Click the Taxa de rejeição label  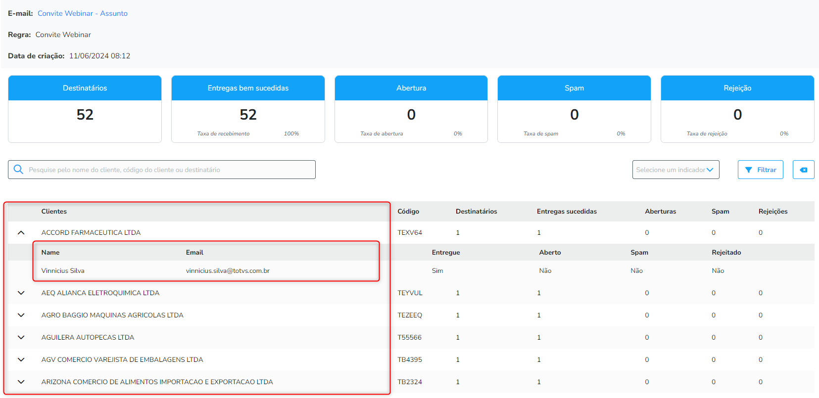pyautogui.click(x=707, y=133)
